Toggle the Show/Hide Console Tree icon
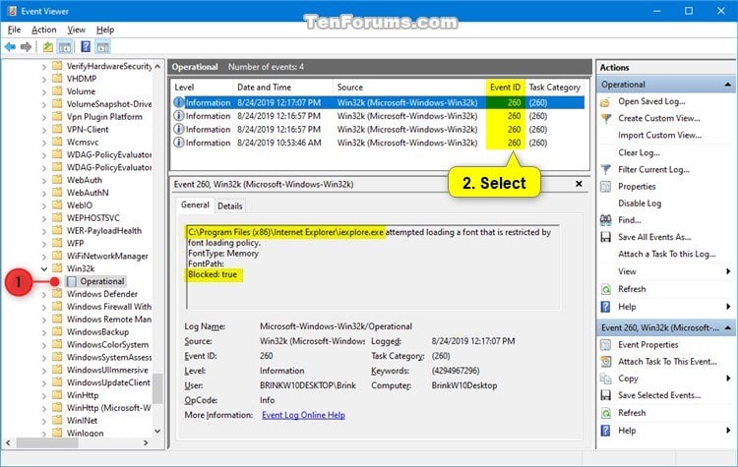This screenshot has height=467, width=738. pos(65,46)
